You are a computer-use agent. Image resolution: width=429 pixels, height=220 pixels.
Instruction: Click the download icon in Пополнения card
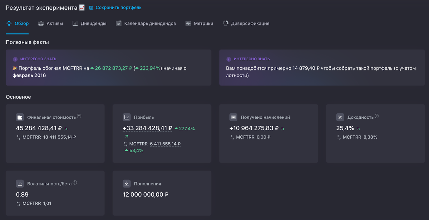coord(127,184)
